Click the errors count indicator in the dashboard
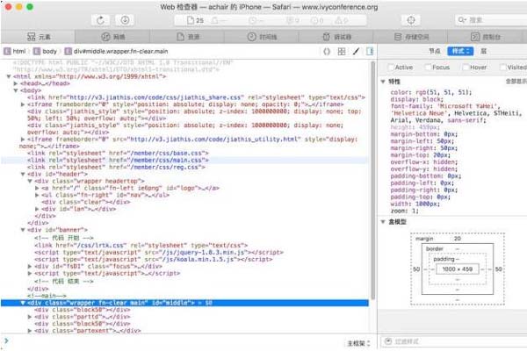The width and height of the screenshot is (527, 351). click(317, 20)
